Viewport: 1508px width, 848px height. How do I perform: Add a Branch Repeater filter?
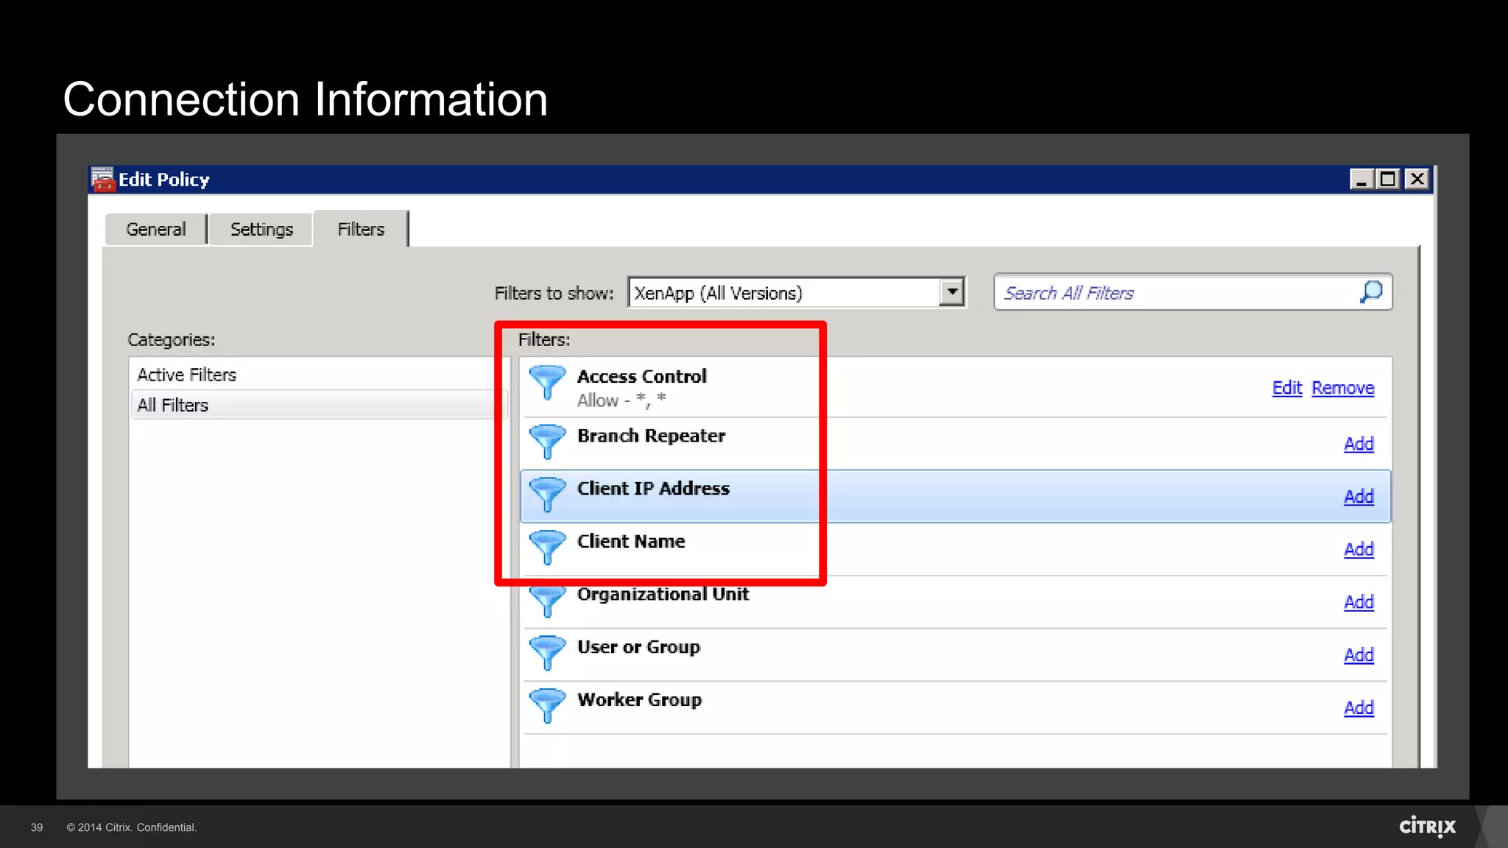1359,444
